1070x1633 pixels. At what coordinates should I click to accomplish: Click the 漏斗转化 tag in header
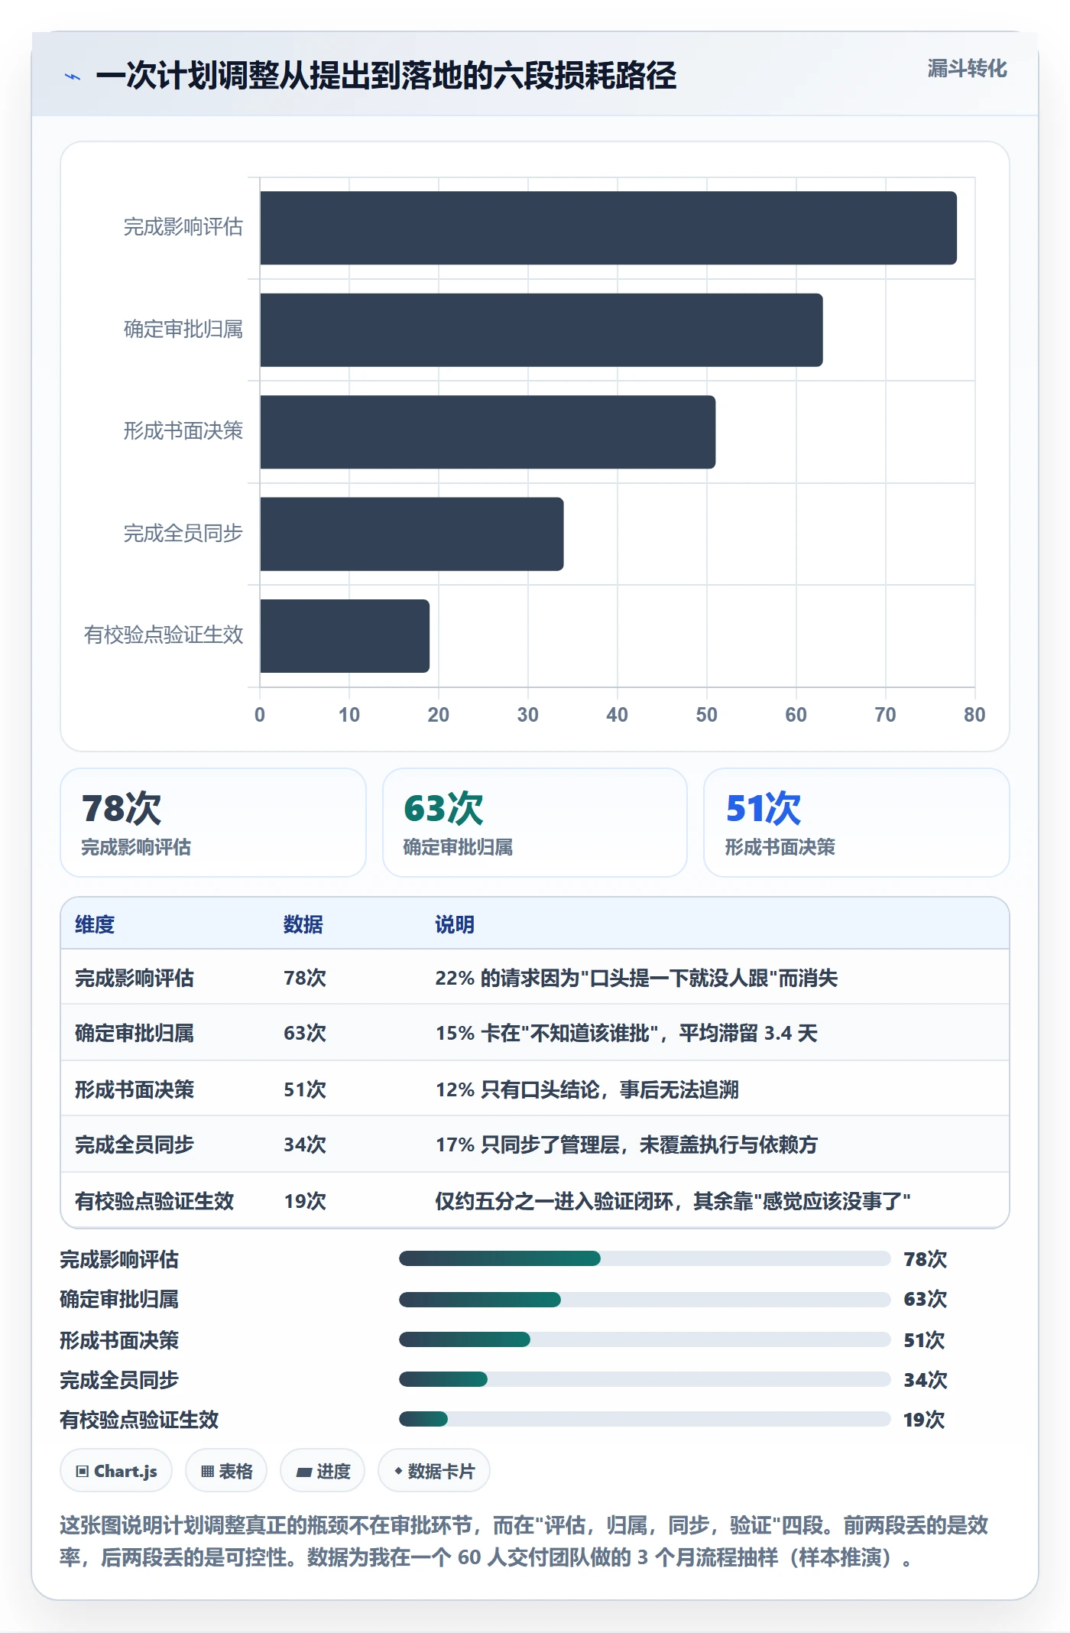click(x=967, y=69)
